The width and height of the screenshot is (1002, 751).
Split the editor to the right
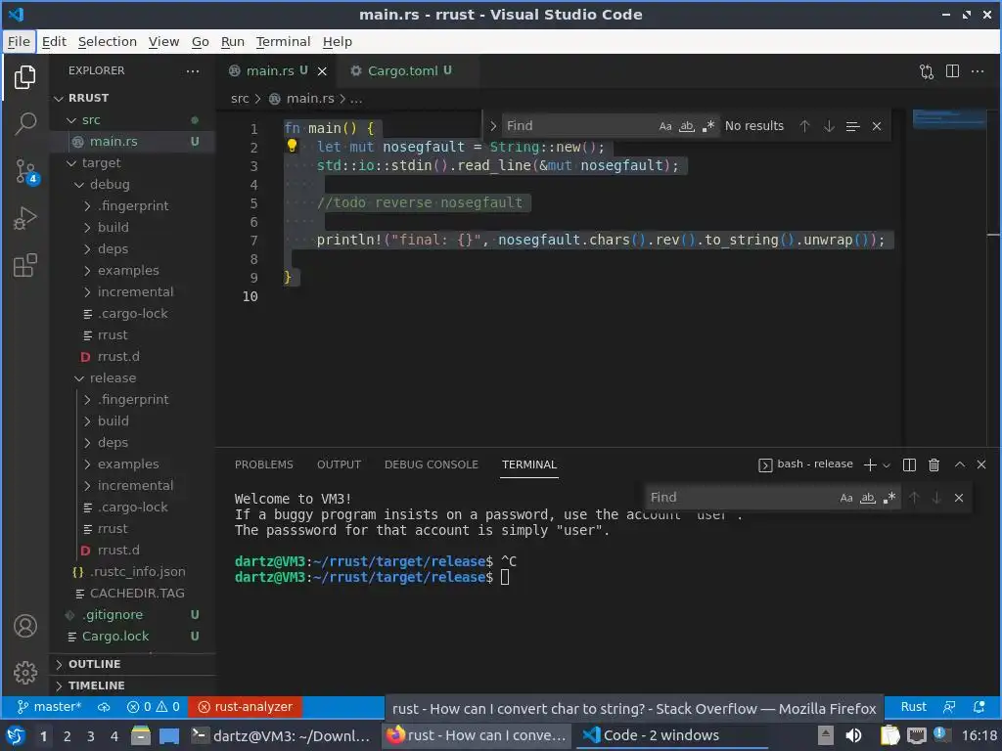[x=952, y=71]
